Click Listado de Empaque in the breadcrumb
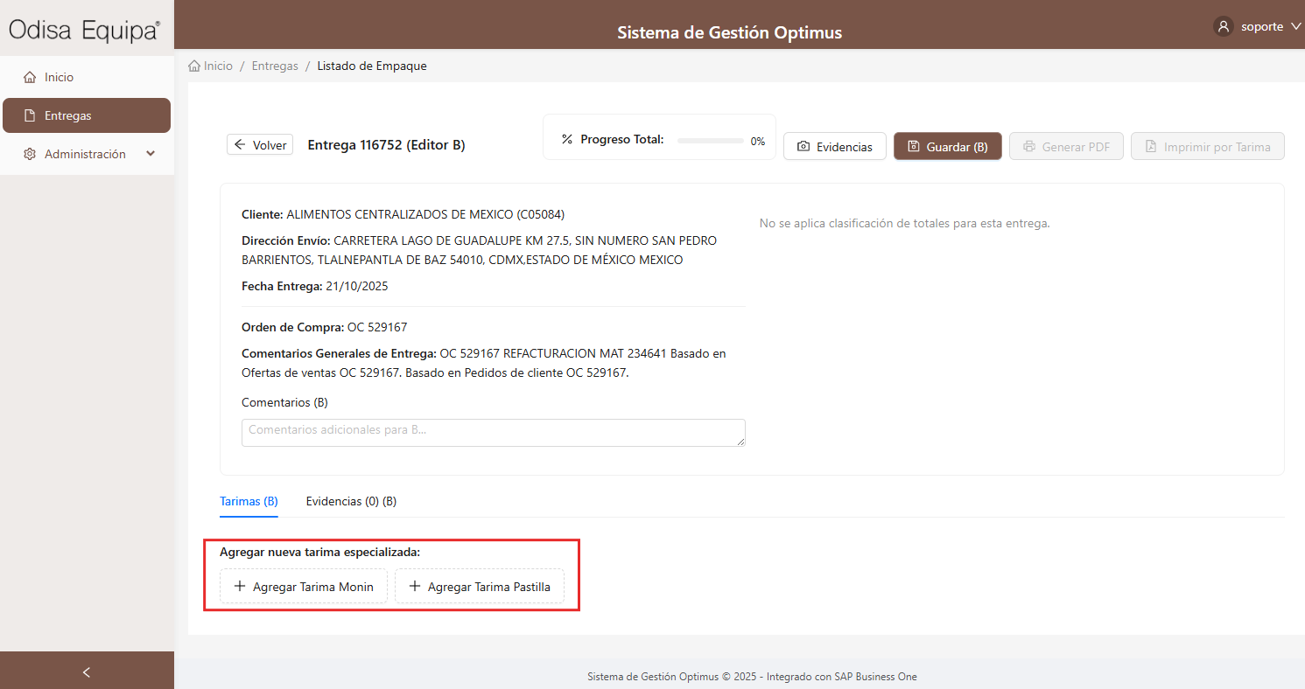Viewport: 1305px width, 689px height. coord(372,66)
